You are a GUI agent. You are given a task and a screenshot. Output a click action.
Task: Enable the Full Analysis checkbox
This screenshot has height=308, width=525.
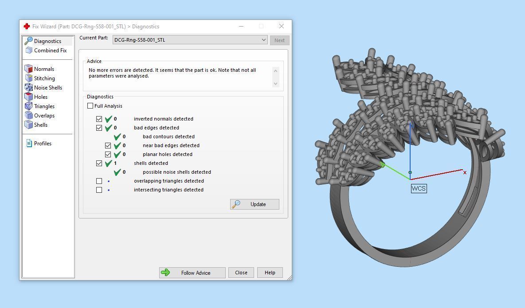(90, 106)
